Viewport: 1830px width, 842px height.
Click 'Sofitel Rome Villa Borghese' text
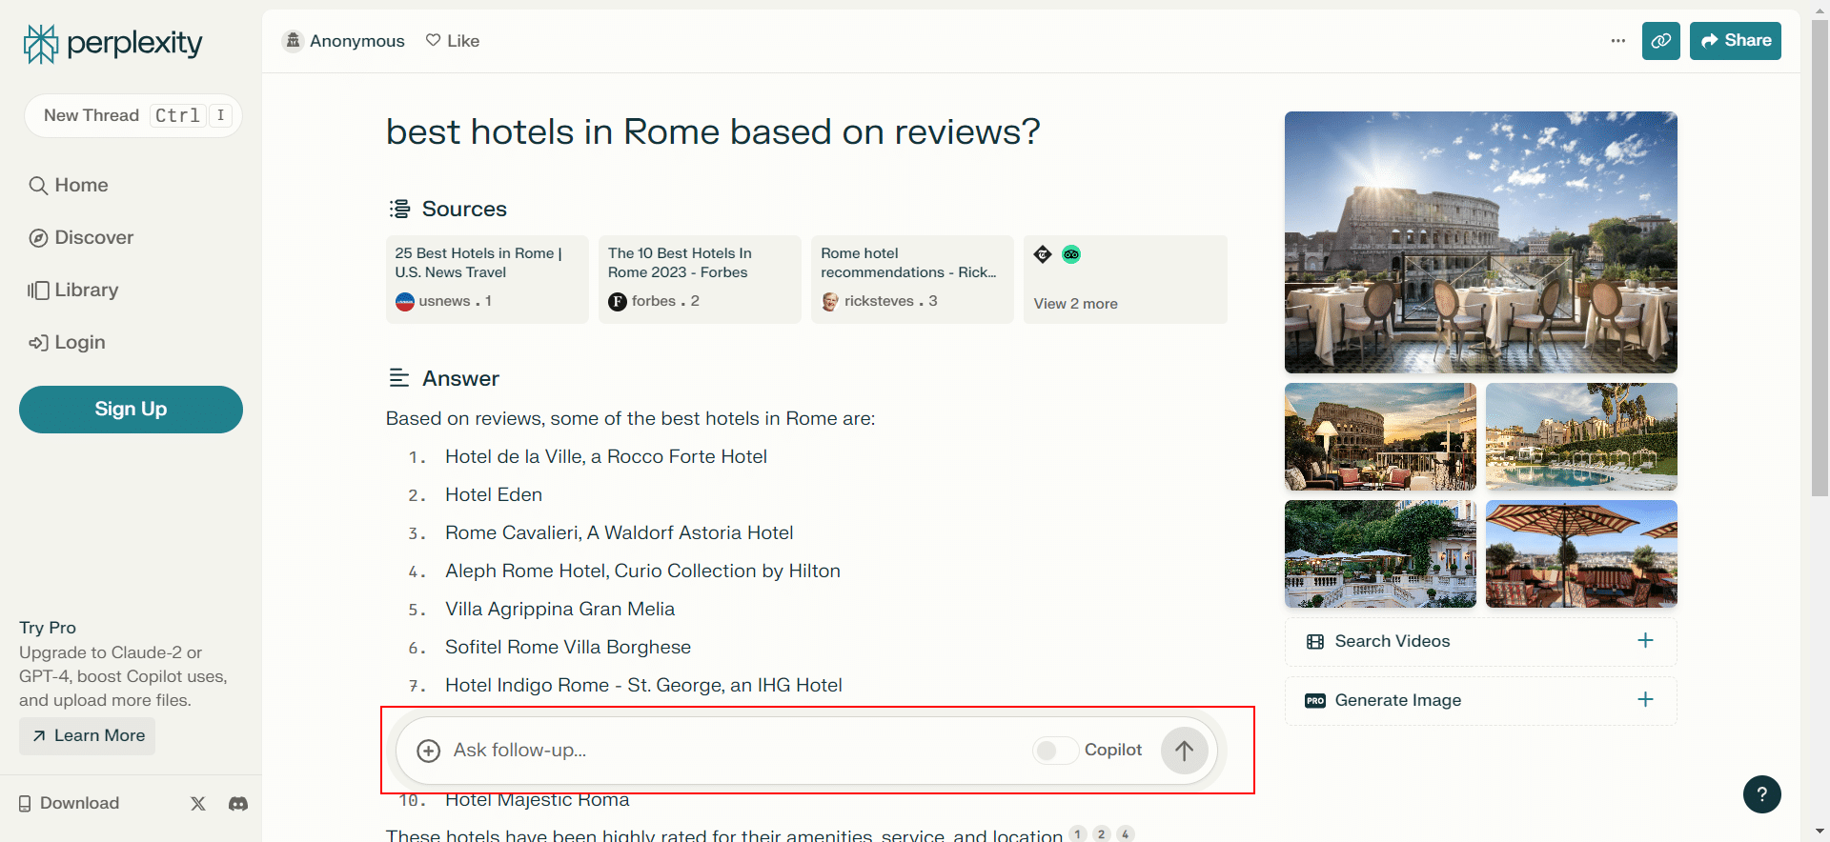click(568, 648)
